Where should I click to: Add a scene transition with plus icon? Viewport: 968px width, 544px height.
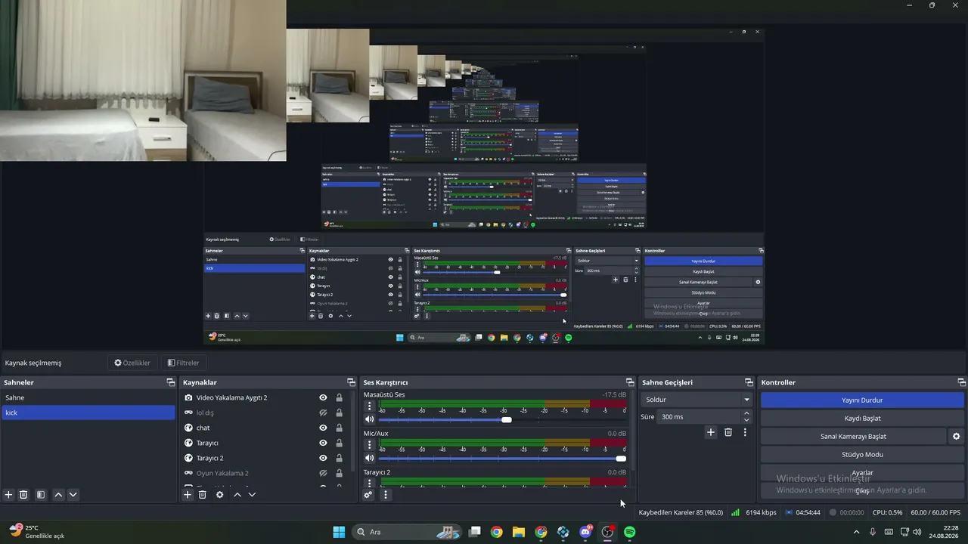711,432
